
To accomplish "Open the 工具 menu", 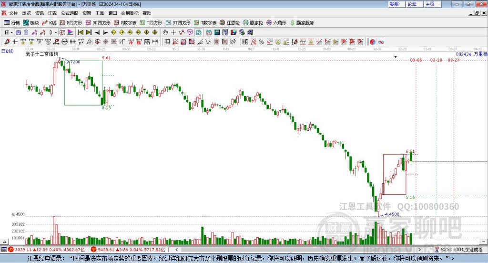I will click(100, 13).
